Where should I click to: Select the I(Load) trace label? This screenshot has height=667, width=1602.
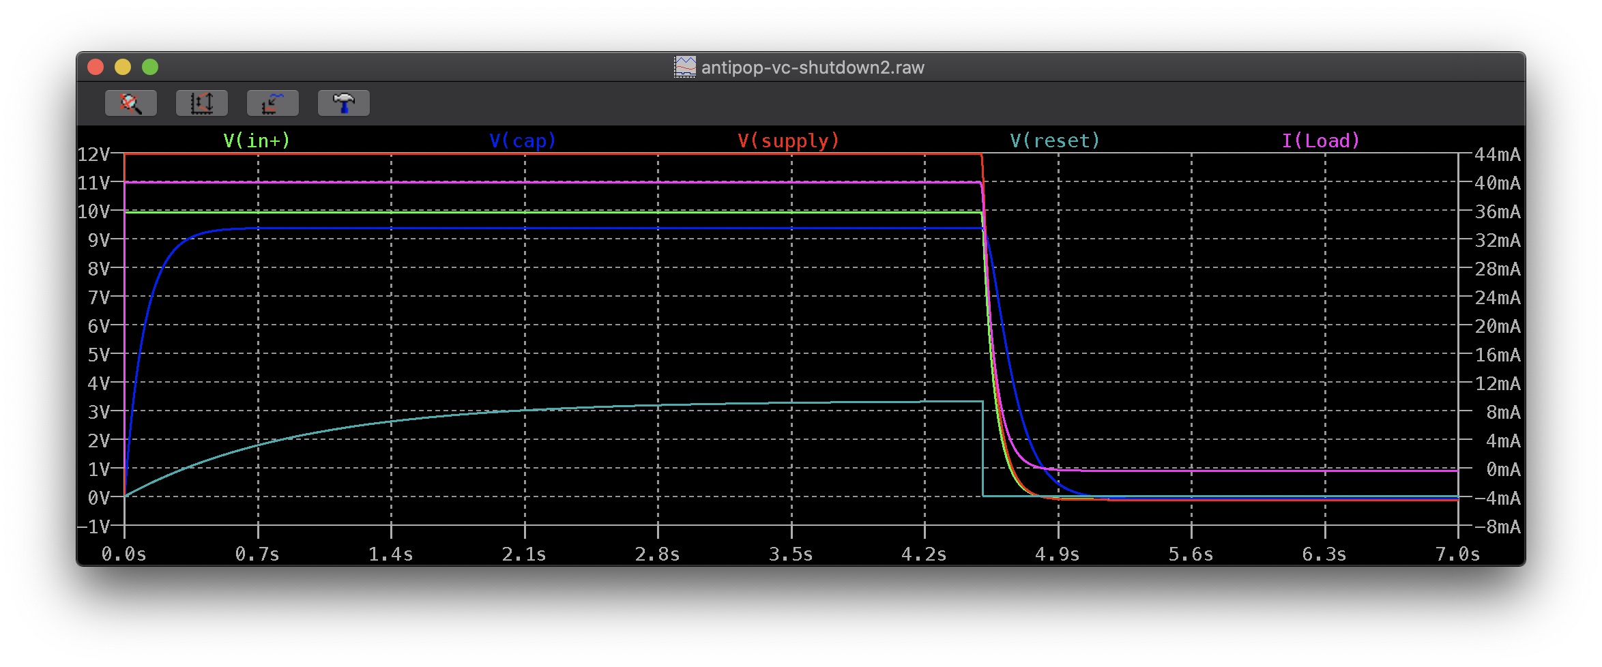coord(1321,140)
